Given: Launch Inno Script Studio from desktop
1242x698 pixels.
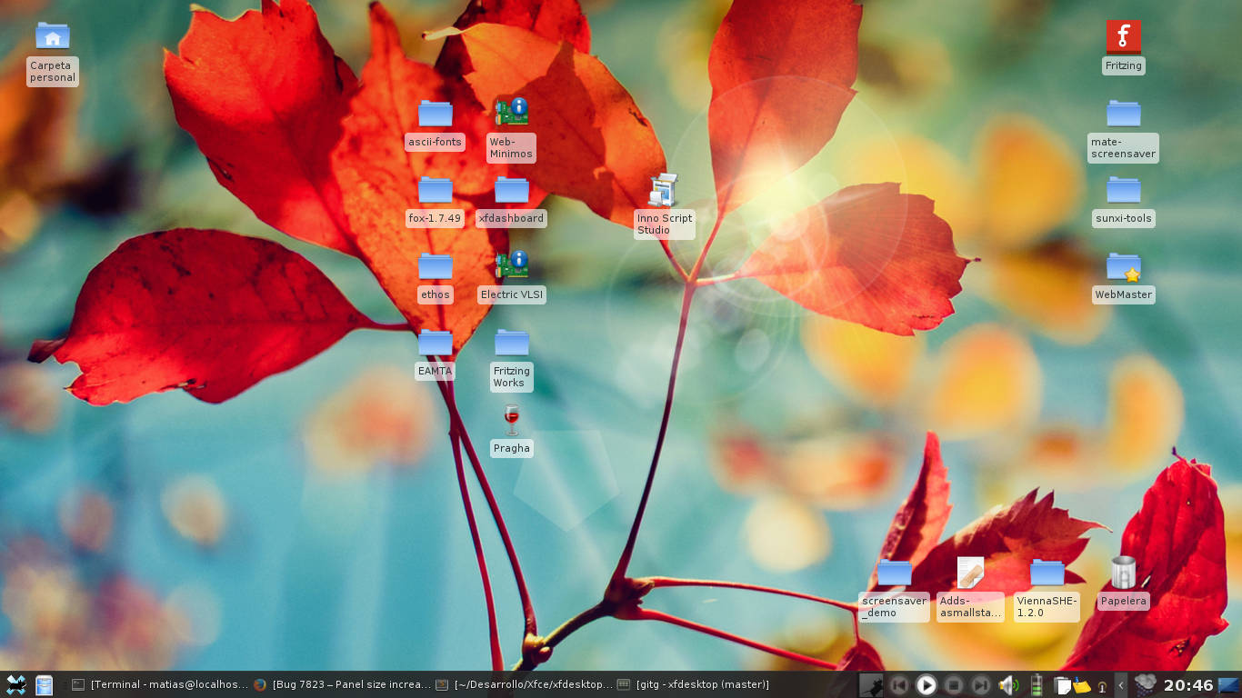Looking at the screenshot, I should 664,191.
